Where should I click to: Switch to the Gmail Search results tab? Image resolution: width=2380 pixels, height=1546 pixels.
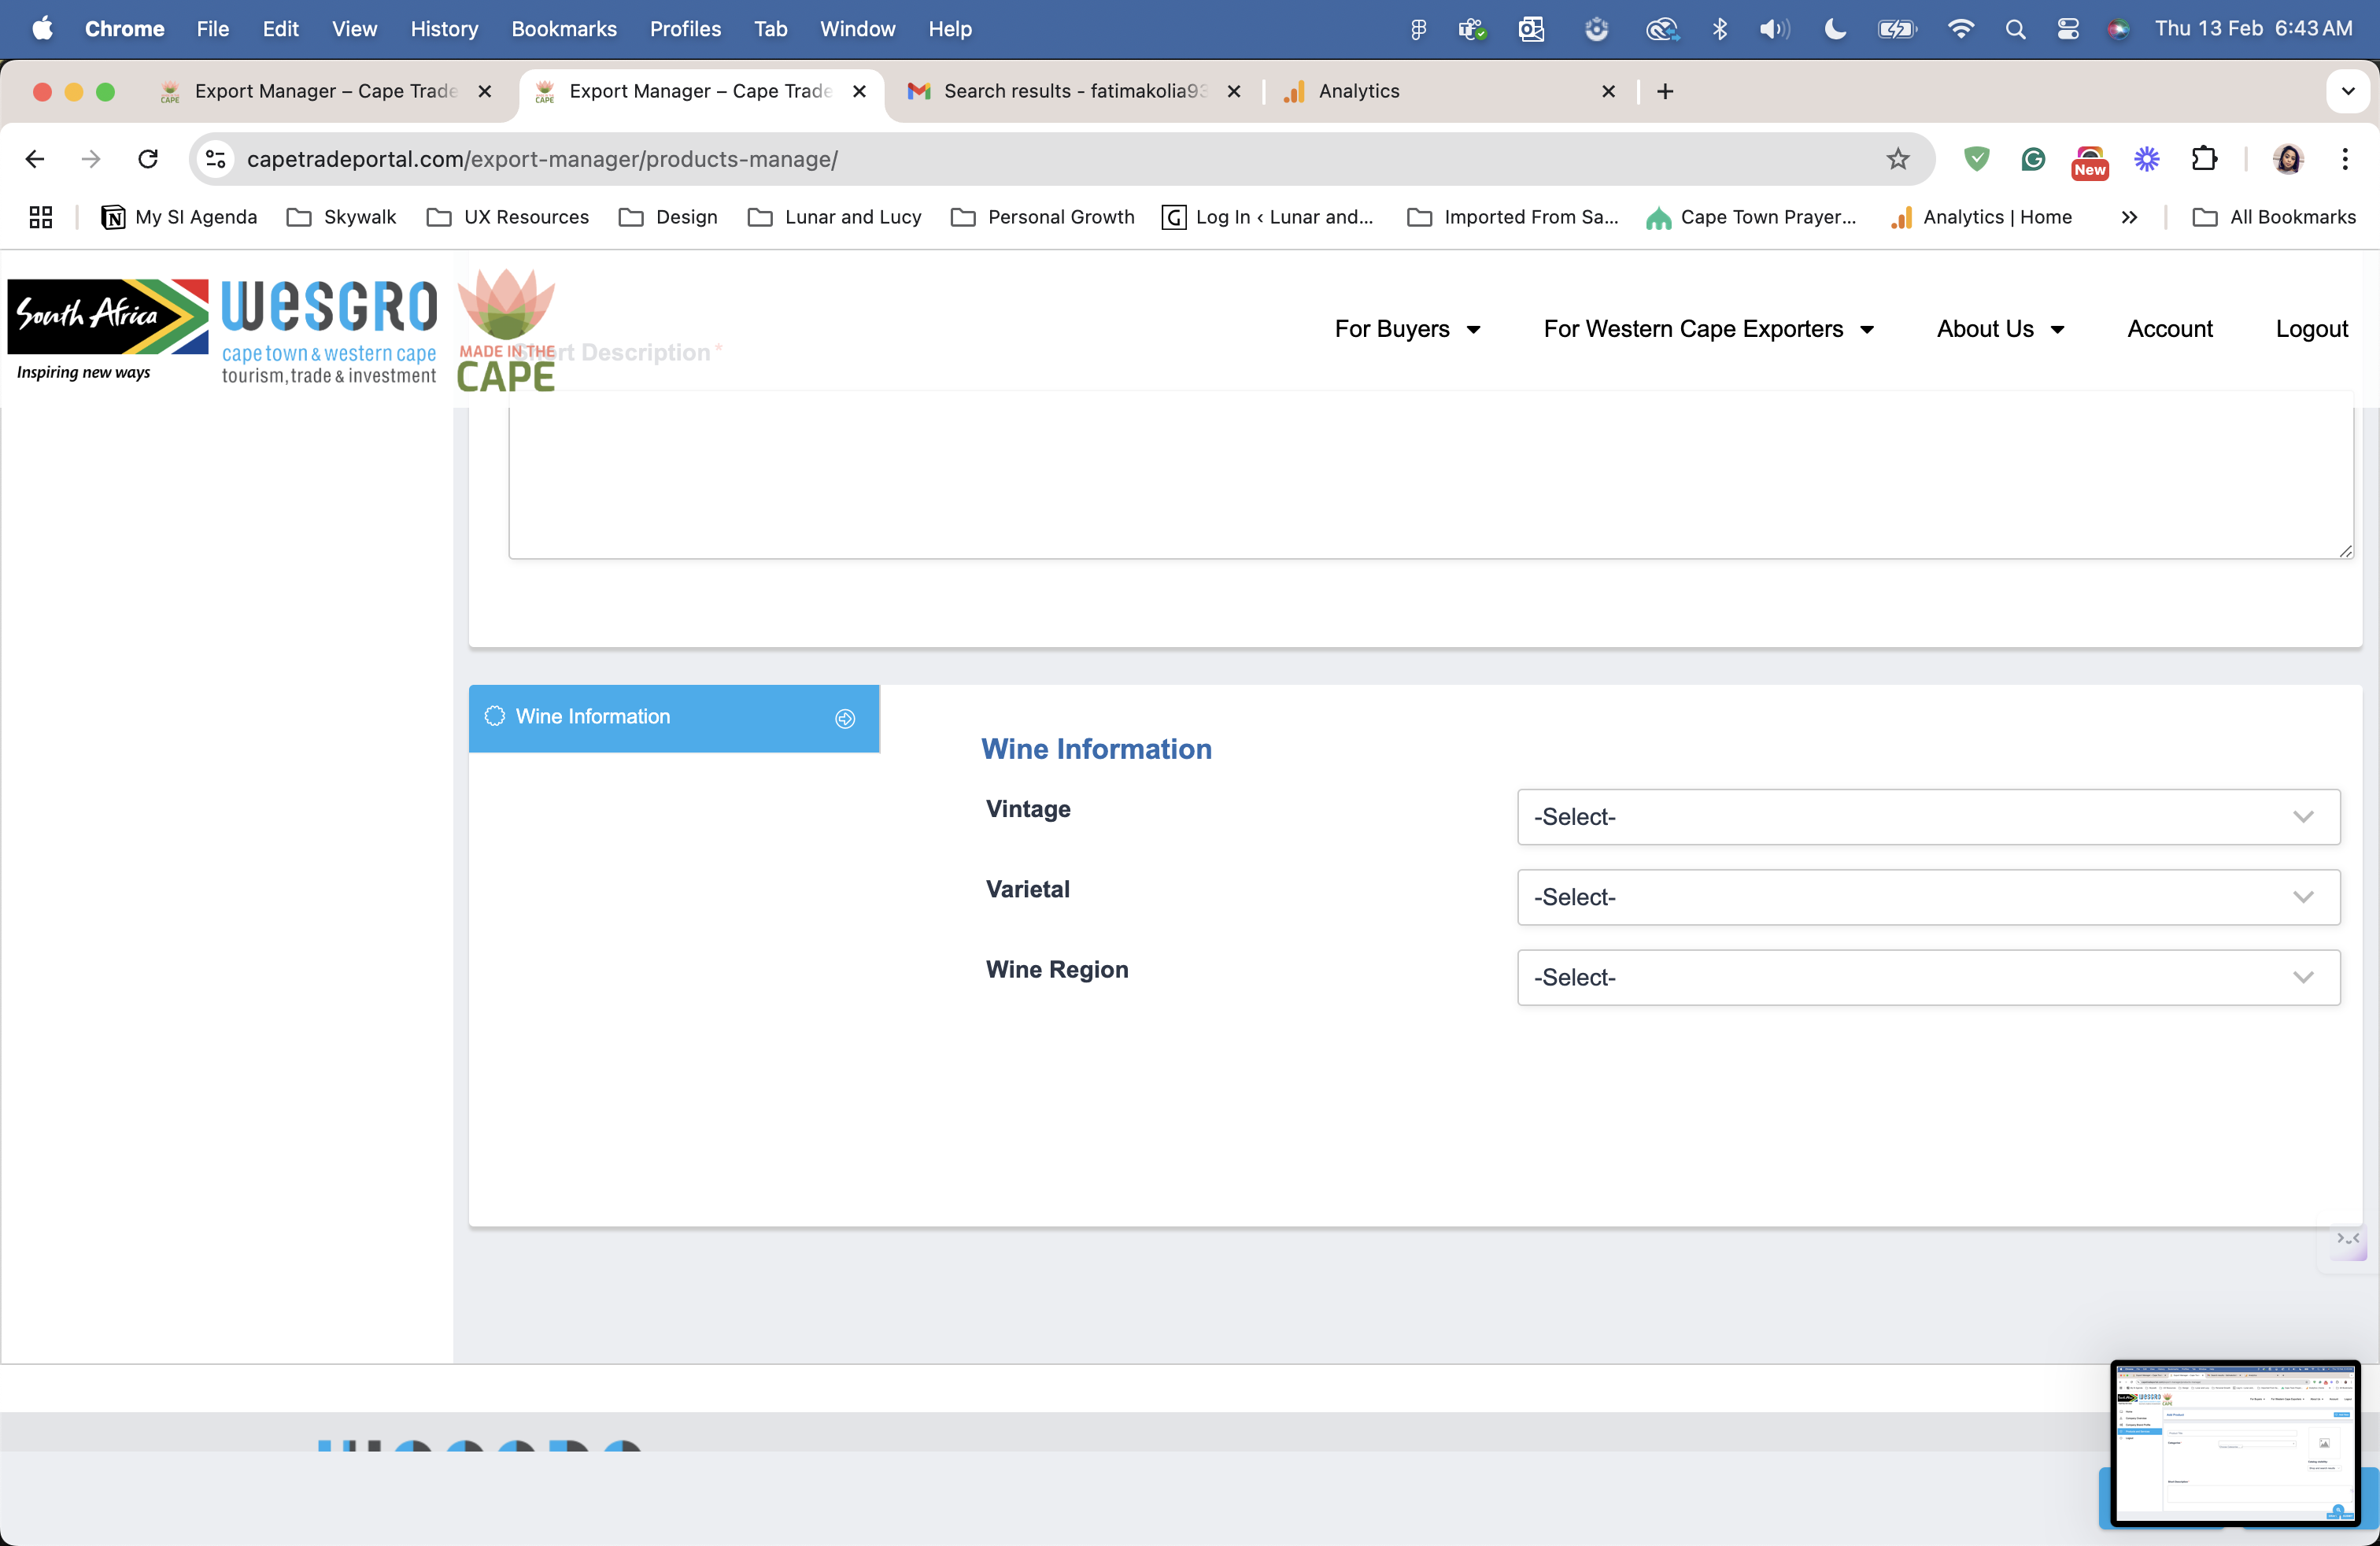1075,91
